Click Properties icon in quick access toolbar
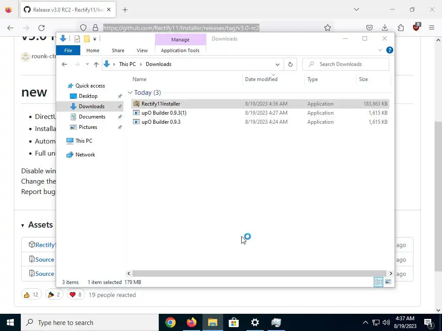The width and height of the screenshot is (442, 331). pos(77,39)
